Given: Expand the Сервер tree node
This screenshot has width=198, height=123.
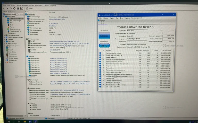Looking at the screenshot, I should 5,40.
